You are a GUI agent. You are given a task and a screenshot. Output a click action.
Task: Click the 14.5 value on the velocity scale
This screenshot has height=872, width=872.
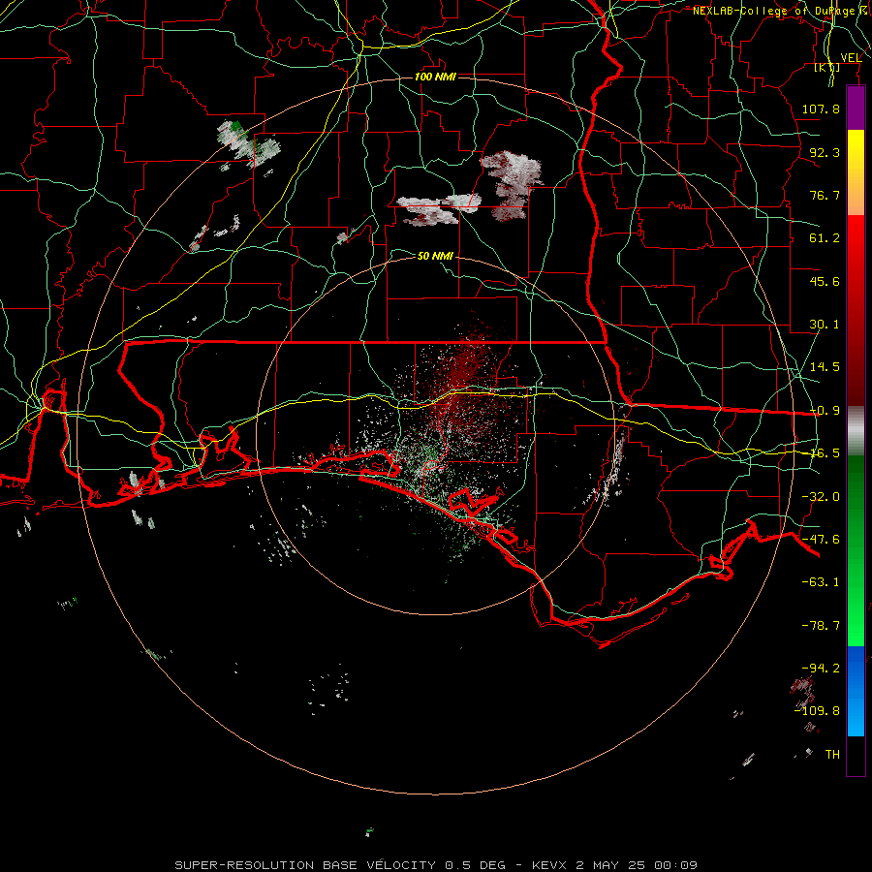pos(825,367)
